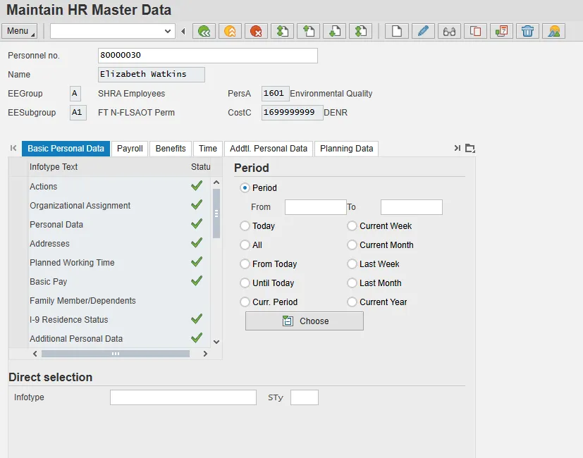Click the Overview mountain icon

[x=554, y=31]
